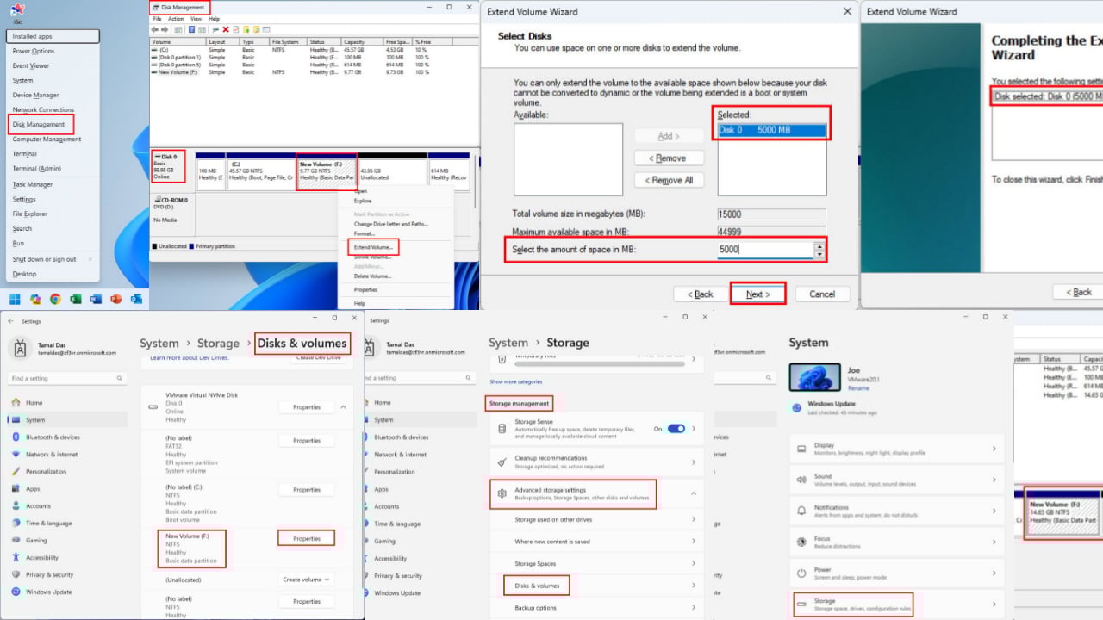Image resolution: width=1103 pixels, height=620 pixels.
Task: Click the space amount field showing 5000
Action: tap(764, 250)
